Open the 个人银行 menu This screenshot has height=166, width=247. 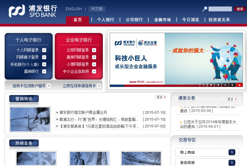tap(106, 20)
